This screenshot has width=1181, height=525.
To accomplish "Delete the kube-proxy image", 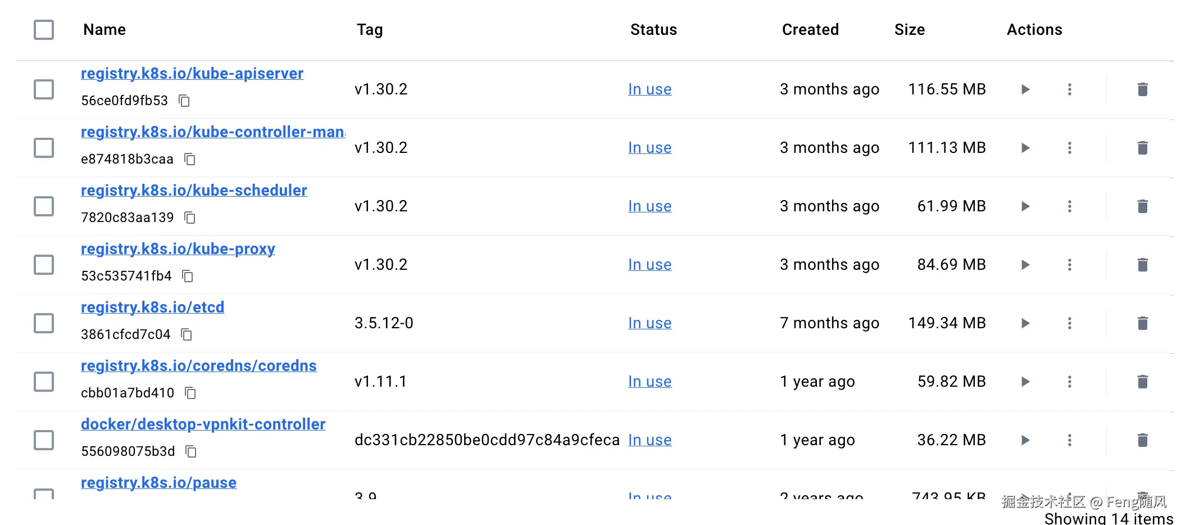I will [x=1142, y=265].
